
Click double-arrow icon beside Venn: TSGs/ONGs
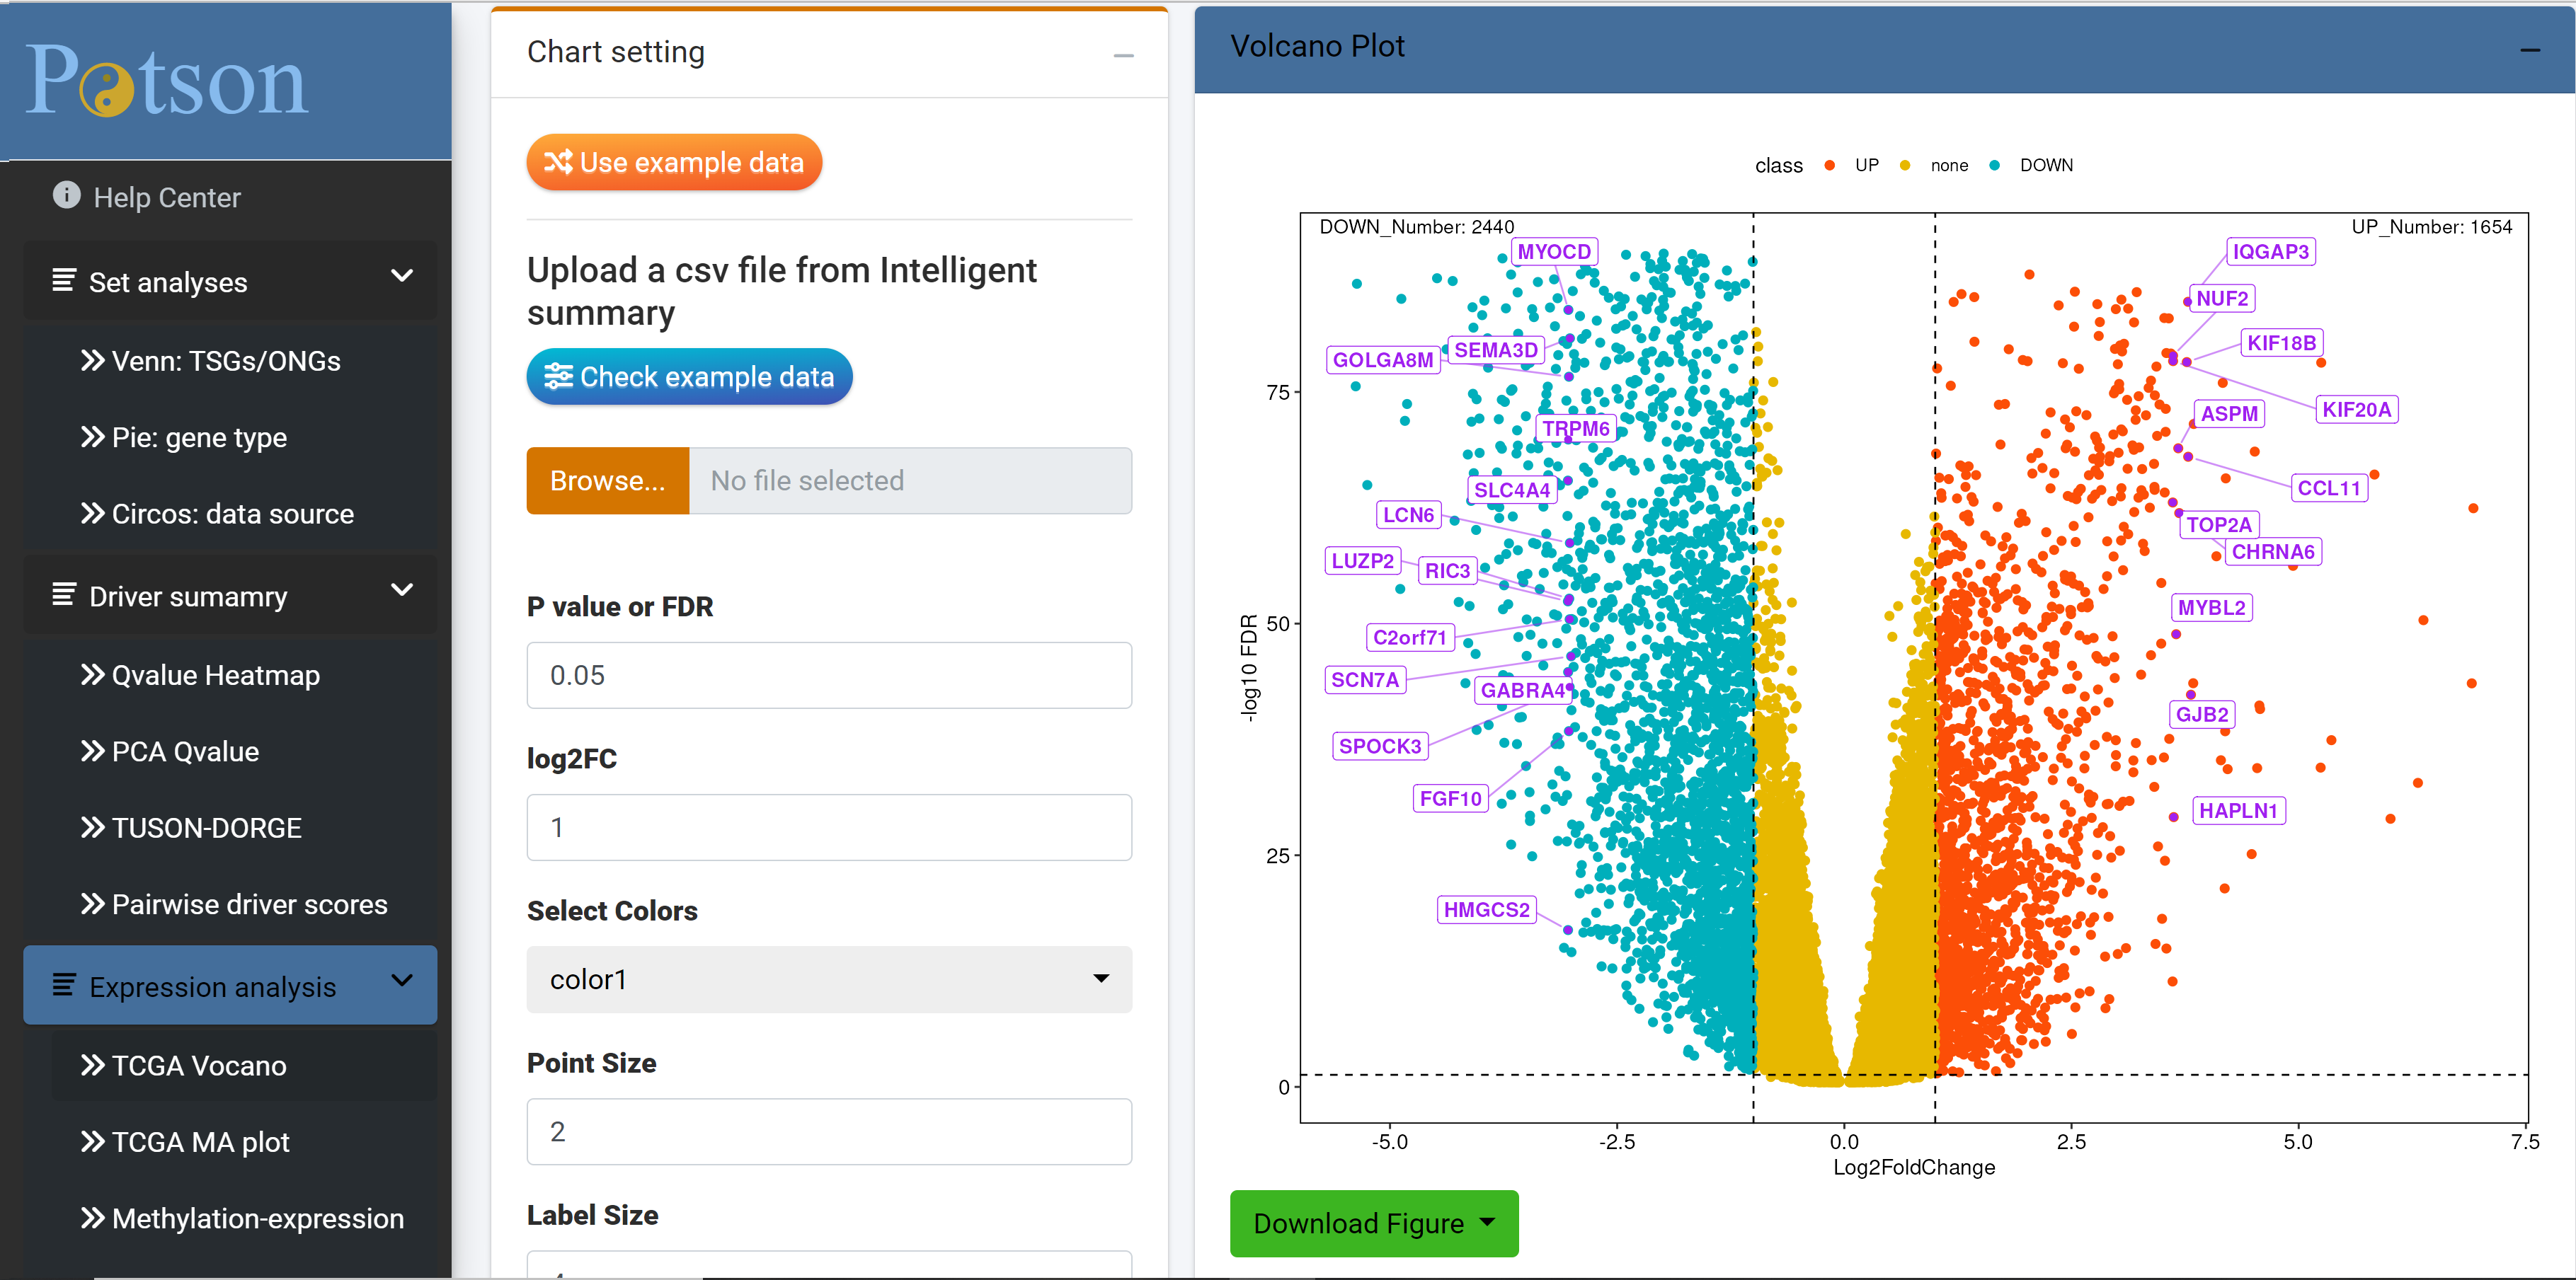[x=93, y=359]
